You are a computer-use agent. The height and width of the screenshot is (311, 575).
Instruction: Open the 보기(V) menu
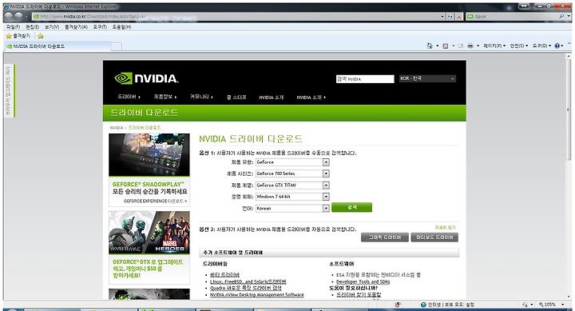[x=52, y=27]
